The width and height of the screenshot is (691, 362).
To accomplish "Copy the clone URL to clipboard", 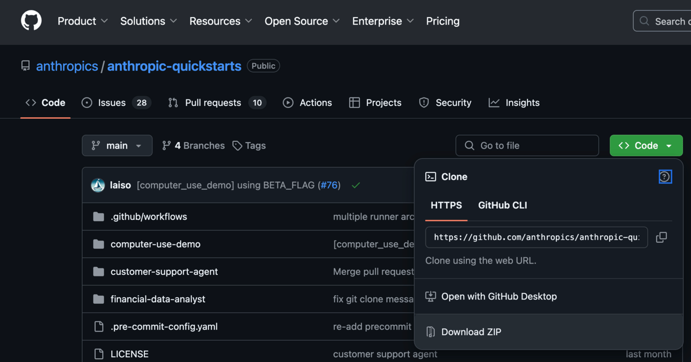I will click(661, 237).
